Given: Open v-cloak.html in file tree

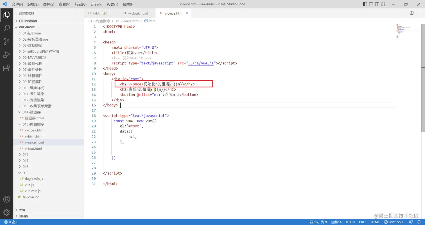Looking at the screenshot, I should (49, 130).
